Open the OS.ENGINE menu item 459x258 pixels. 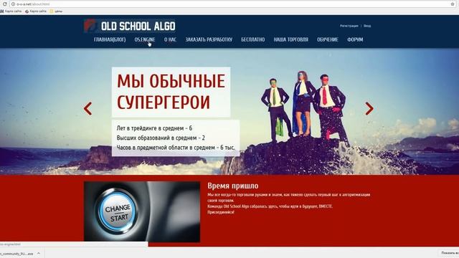click(x=145, y=39)
